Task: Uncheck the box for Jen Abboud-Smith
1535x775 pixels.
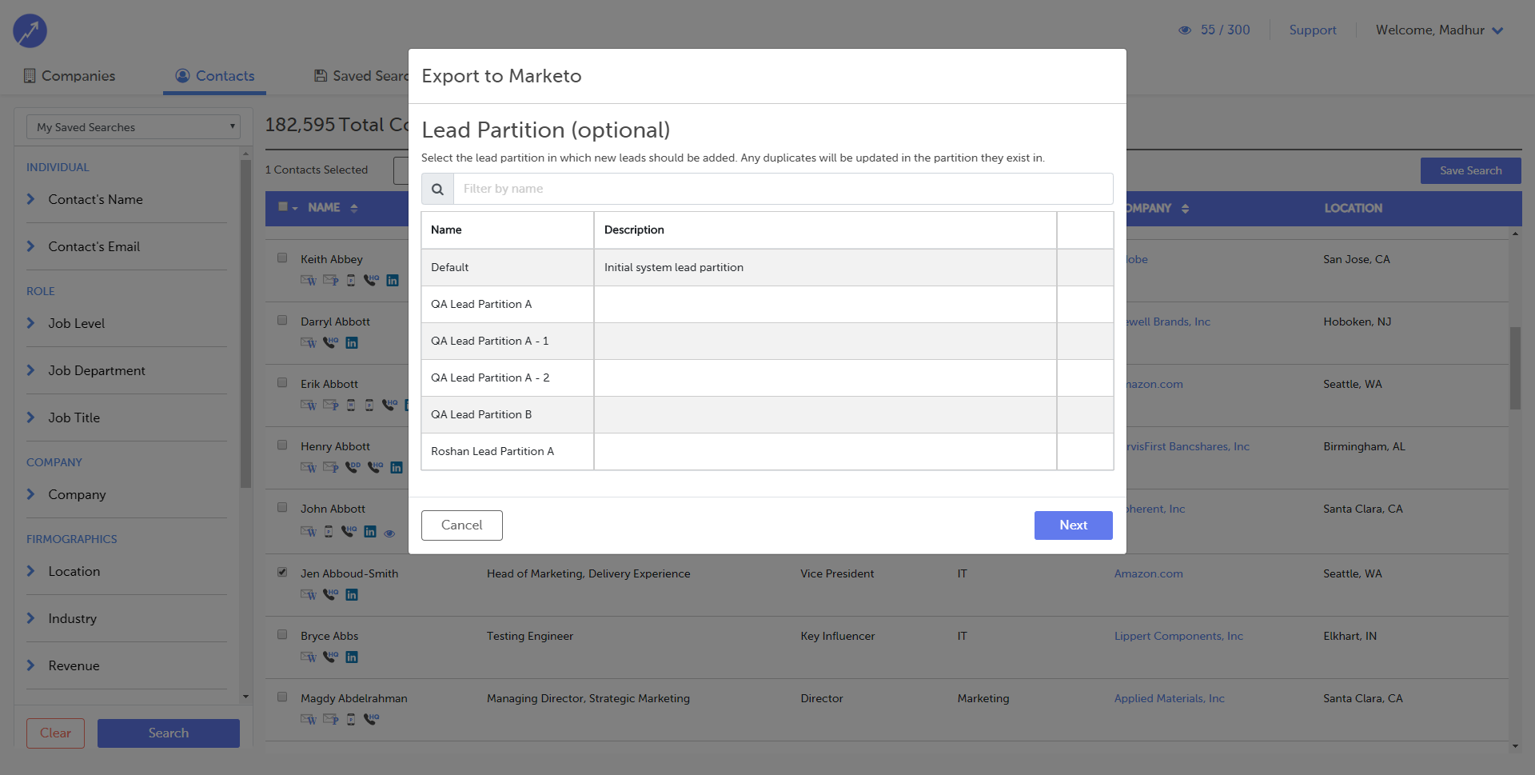Action: pyautogui.click(x=282, y=572)
